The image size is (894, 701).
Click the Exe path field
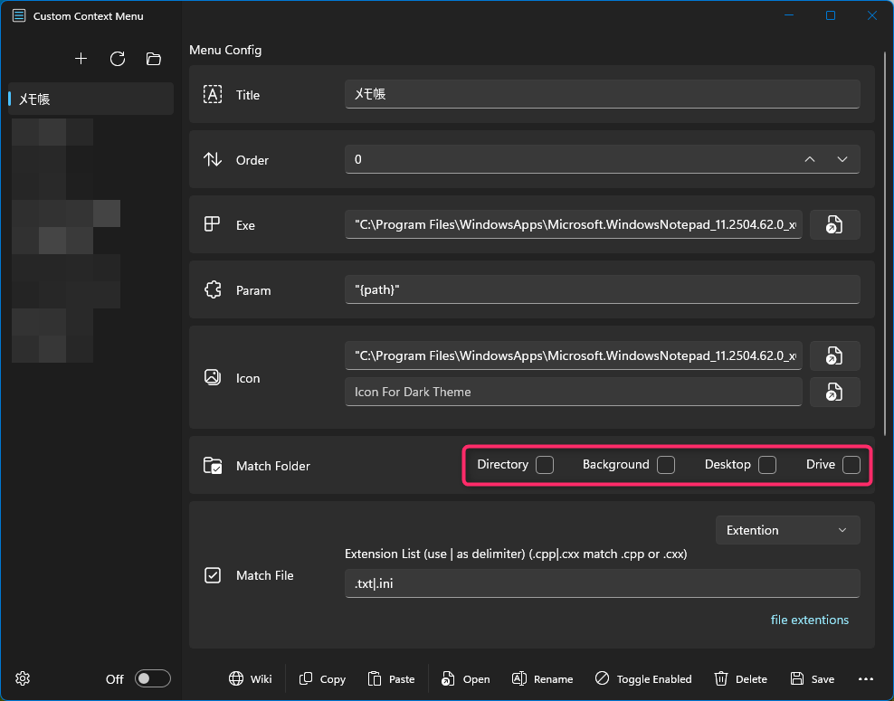tap(573, 224)
